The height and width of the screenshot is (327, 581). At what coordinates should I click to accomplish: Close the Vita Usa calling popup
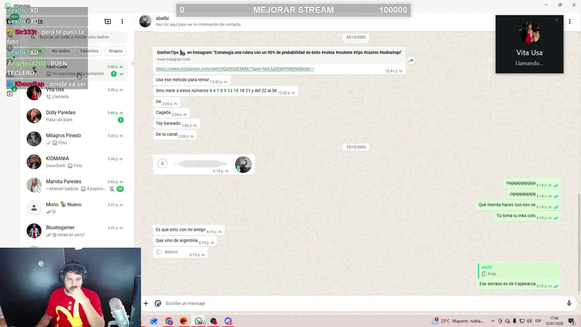click(556, 20)
